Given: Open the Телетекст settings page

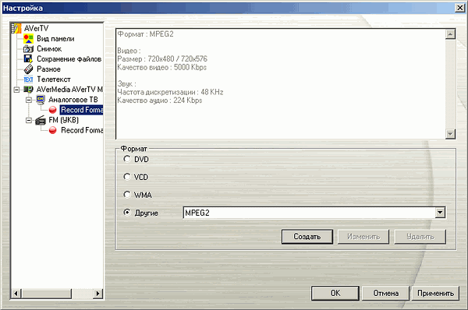Looking at the screenshot, I should (54, 79).
